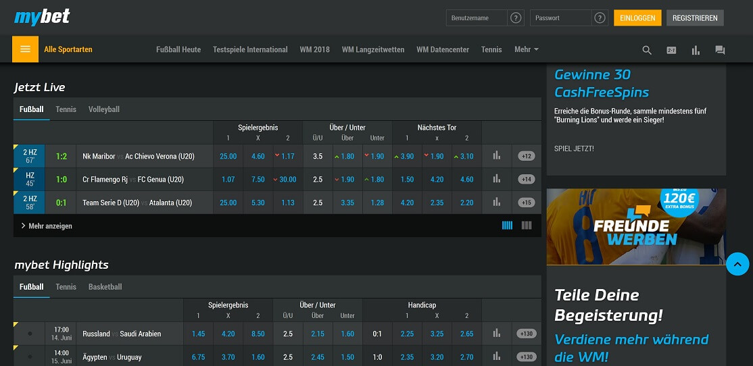Expand +15 more bets for Team Serie D
The width and height of the screenshot is (753, 366).
coord(527,203)
